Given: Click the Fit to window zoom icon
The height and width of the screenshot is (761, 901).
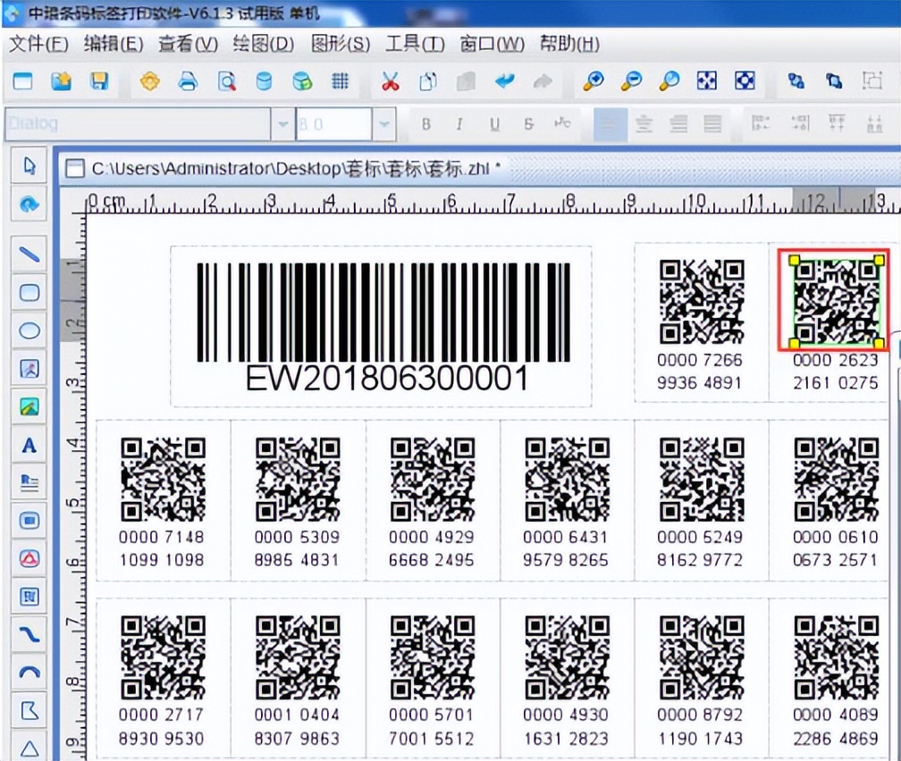Looking at the screenshot, I should [707, 81].
